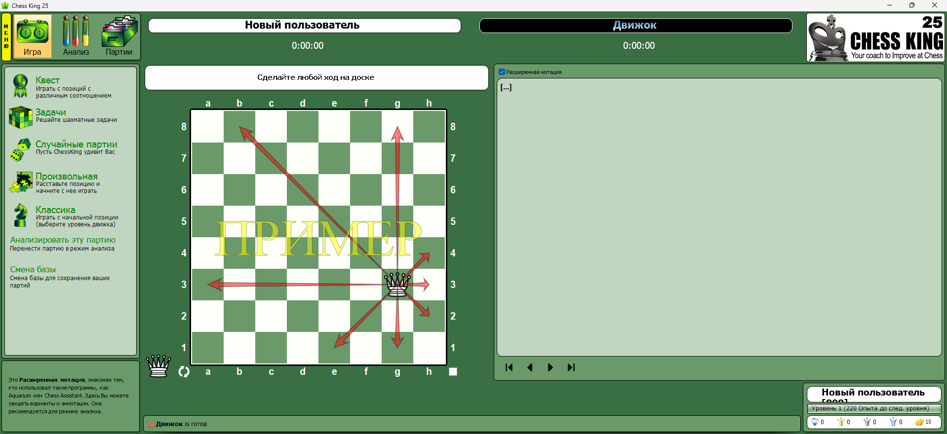Open the Квест ribbon medal icon

point(20,86)
